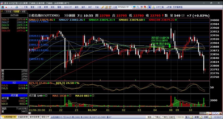
Task: Open the 權證 menu dropdown
Action: pos(60,7)
